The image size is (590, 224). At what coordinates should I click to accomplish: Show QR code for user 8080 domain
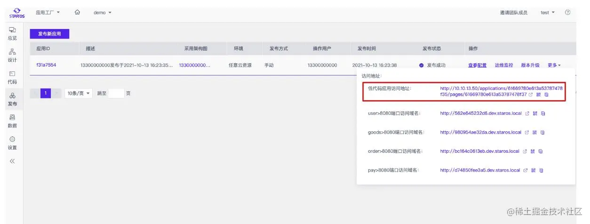(x=535, y=113)
